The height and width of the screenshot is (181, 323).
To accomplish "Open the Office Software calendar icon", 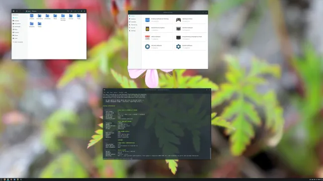I will [147, 38].
